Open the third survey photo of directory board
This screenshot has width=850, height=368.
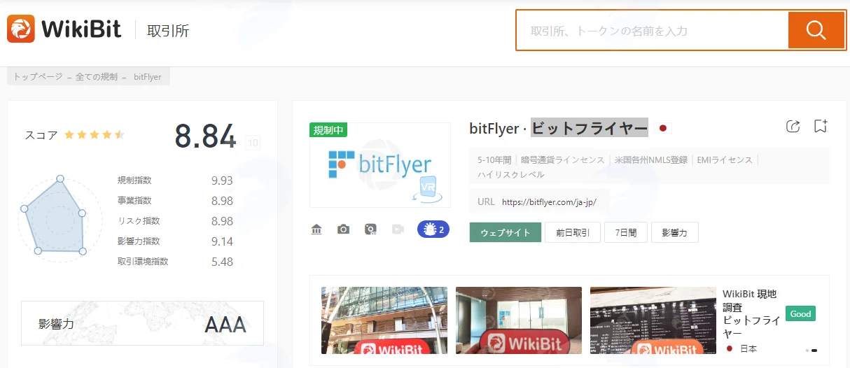tap(653, 320)
